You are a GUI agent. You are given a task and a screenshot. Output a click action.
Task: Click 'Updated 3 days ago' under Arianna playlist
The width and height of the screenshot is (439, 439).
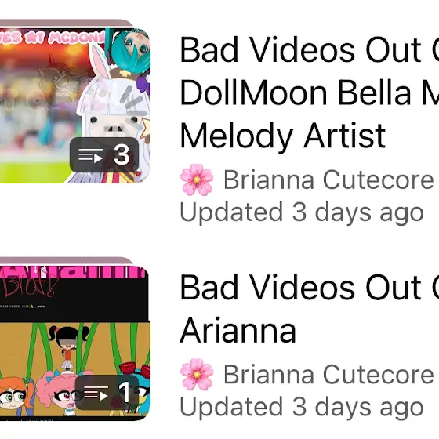(302, 407)
